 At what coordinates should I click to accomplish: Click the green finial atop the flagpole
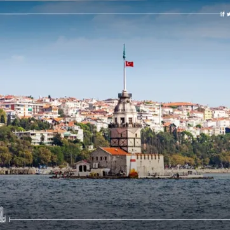pyautogui.click(x=124, y=52)
